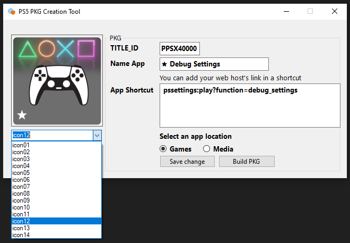
Task: Choose icon04 from the list
Action: coord(56,166)
